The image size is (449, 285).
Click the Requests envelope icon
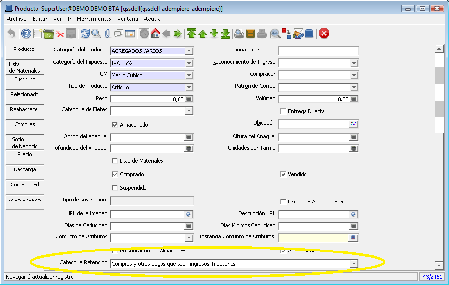(x=298, y=34)
